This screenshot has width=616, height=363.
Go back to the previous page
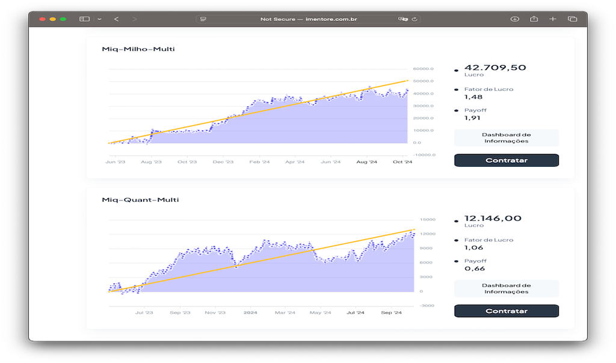pos(116,19)
